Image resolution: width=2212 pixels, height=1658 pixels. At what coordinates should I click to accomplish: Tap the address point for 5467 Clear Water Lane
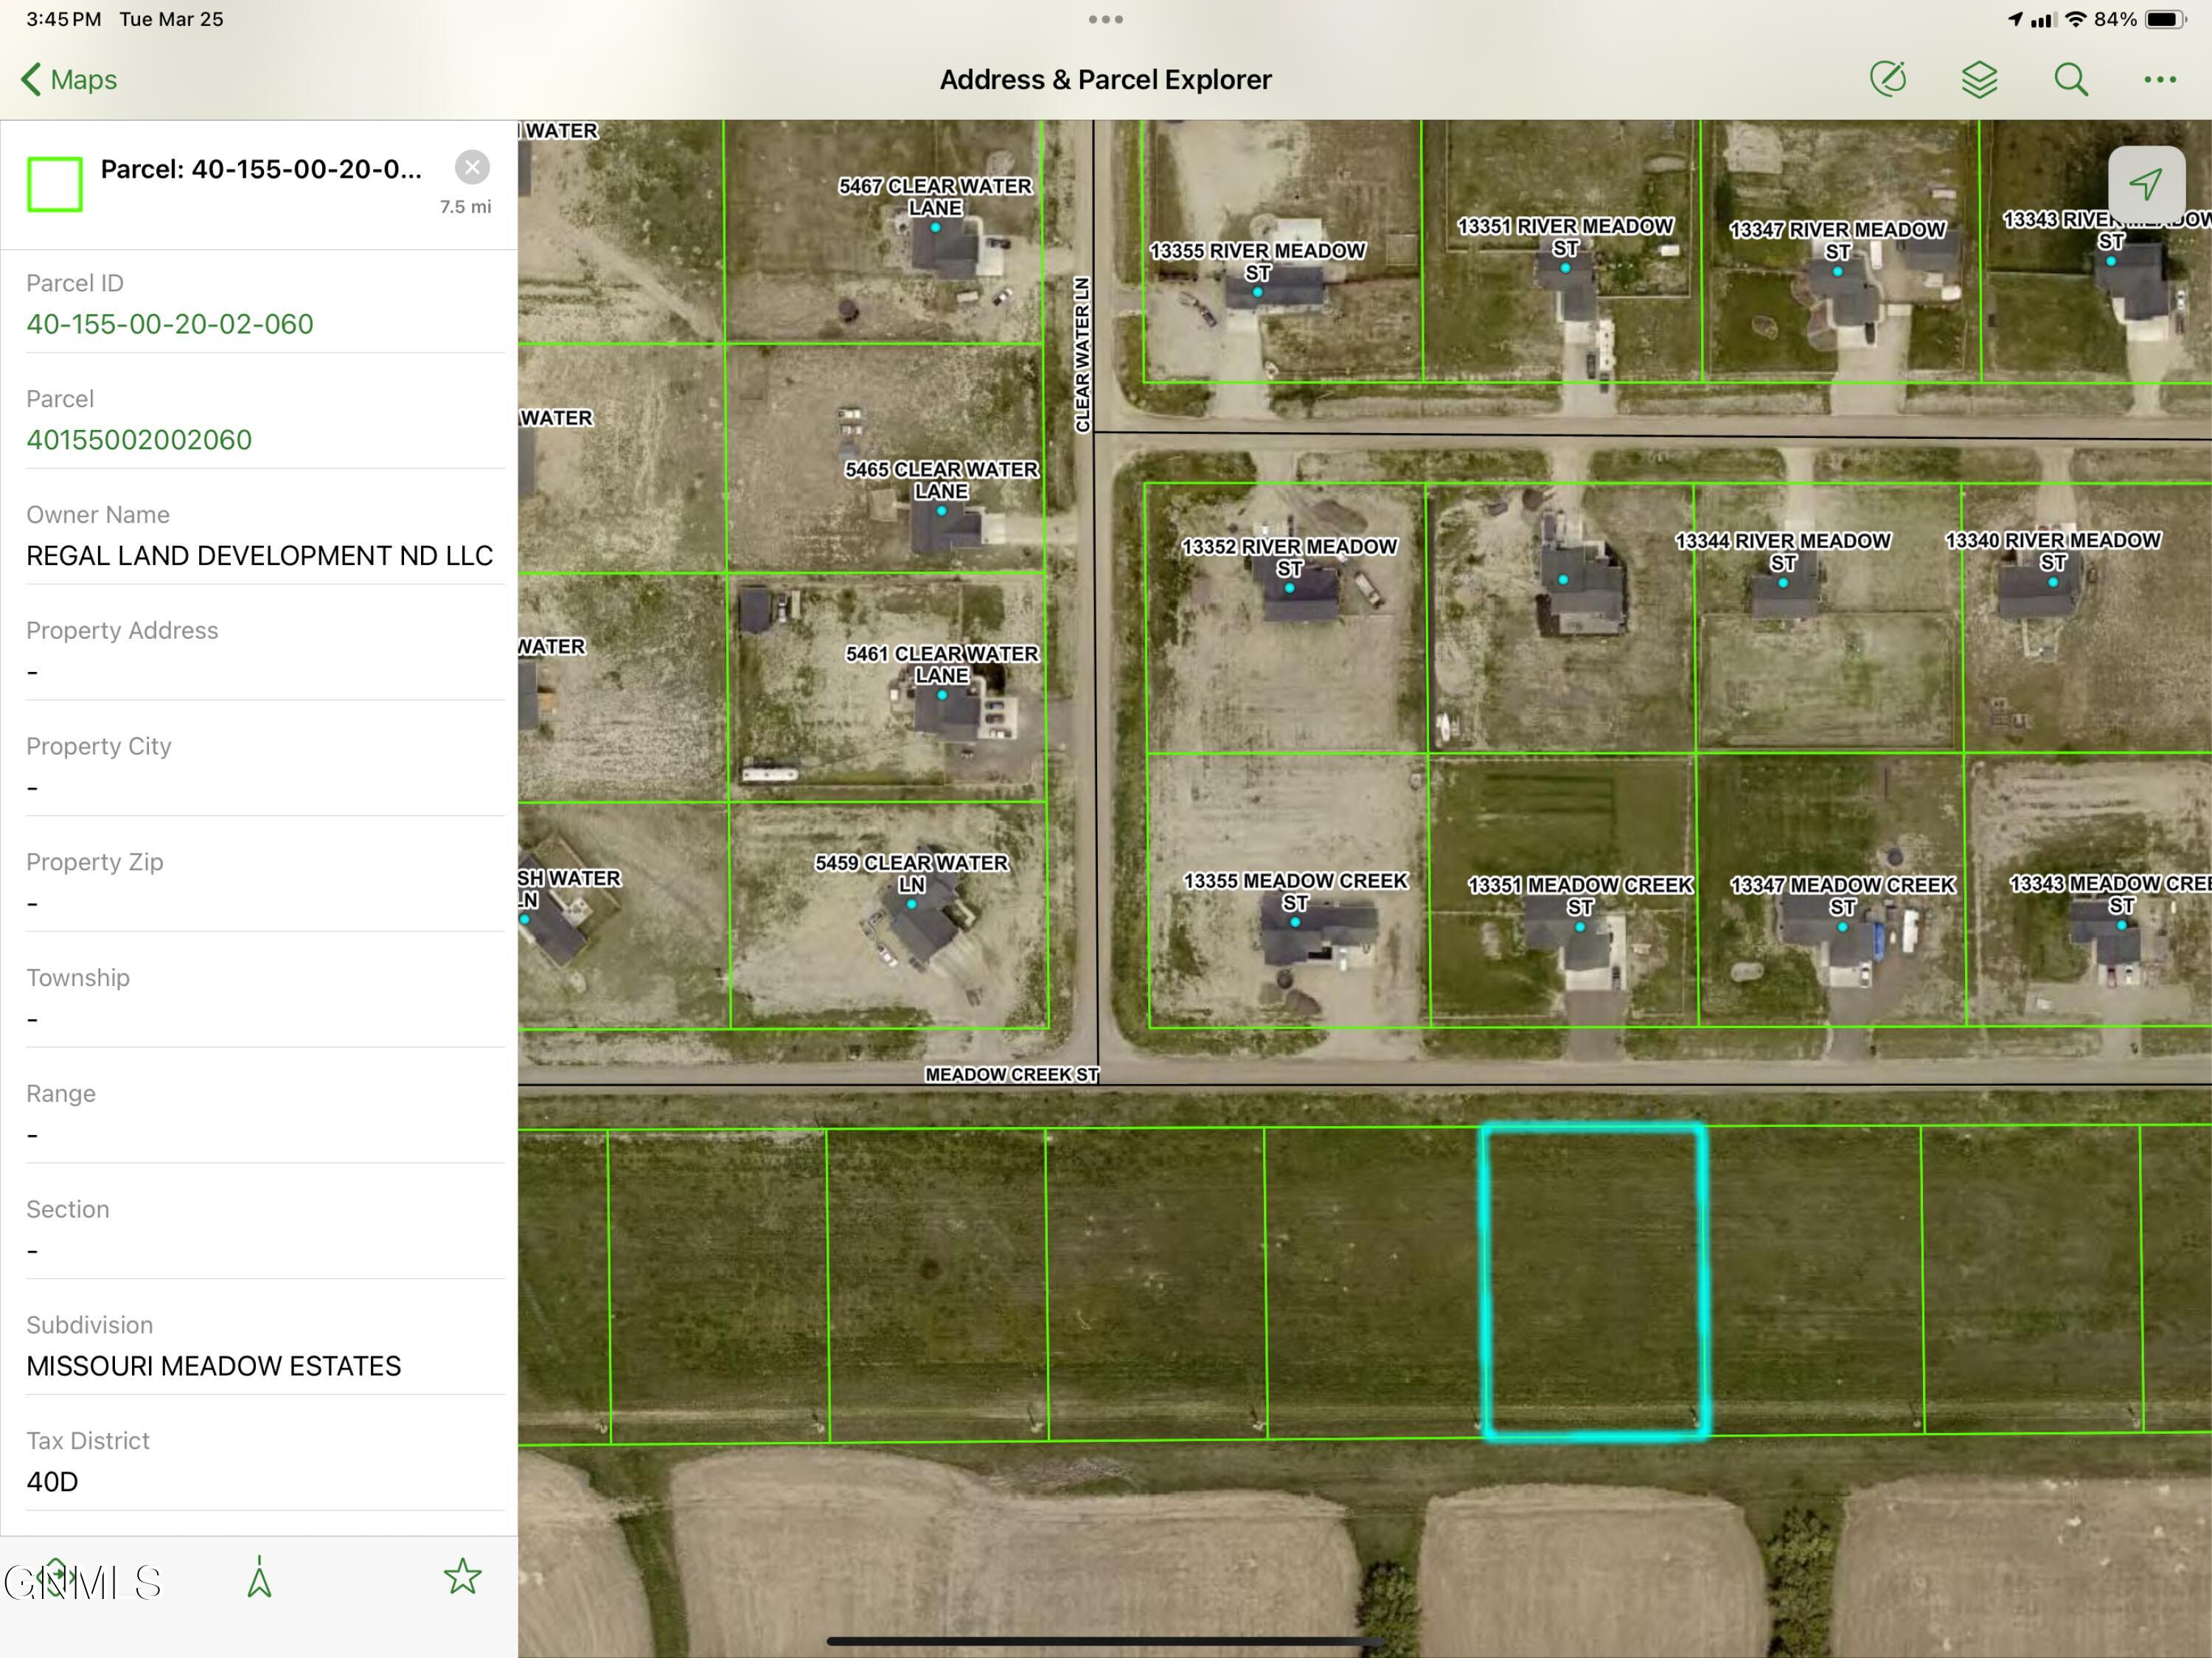[936, 228]
